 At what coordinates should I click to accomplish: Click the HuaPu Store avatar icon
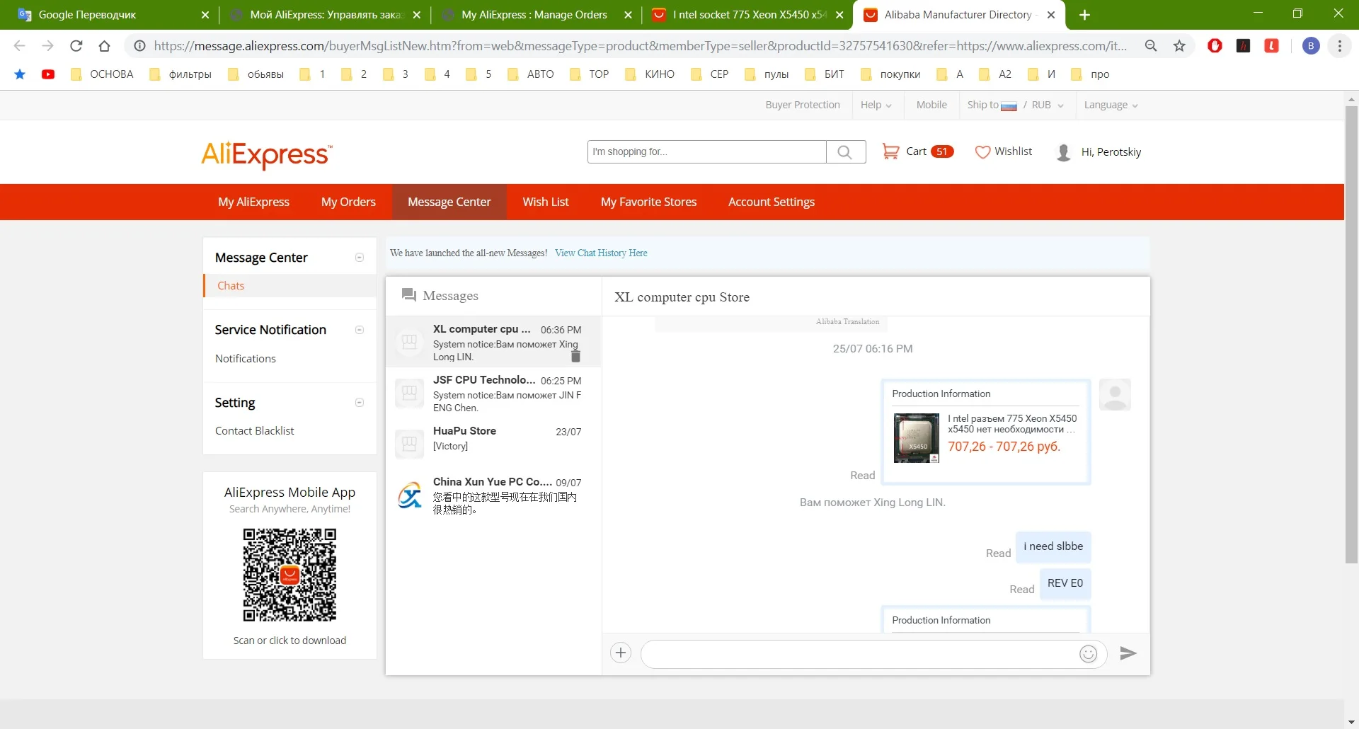(409, 444)
